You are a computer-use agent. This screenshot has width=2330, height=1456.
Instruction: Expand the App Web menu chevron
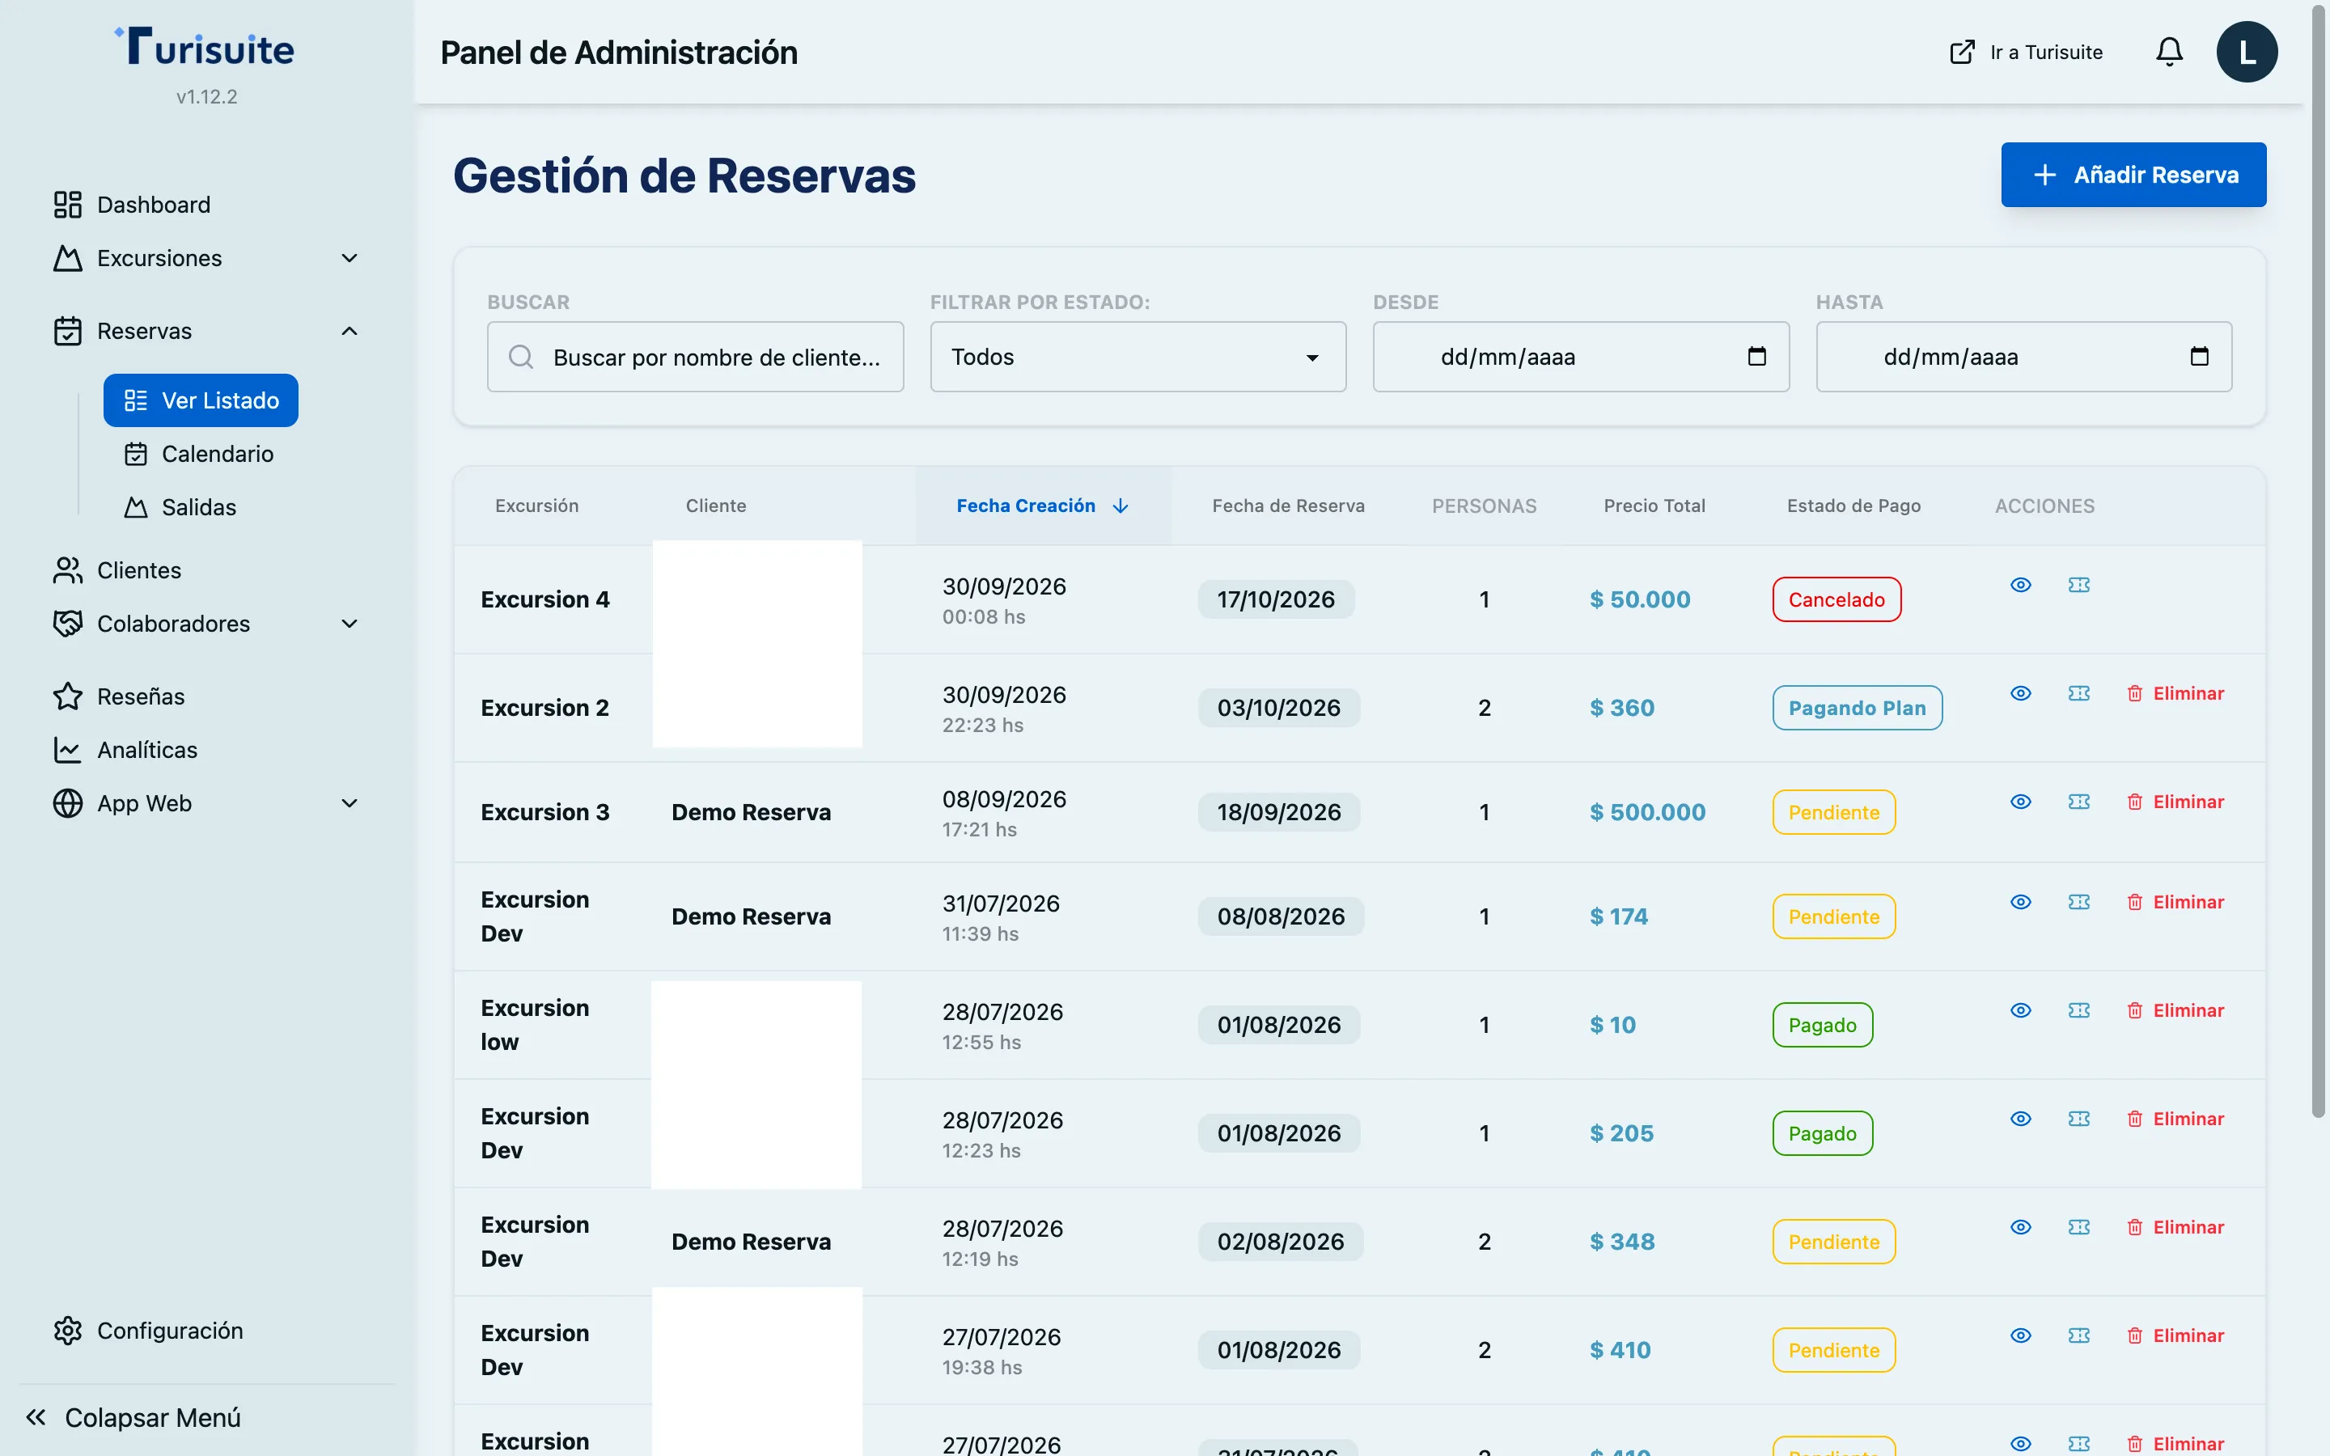(349, 803)
